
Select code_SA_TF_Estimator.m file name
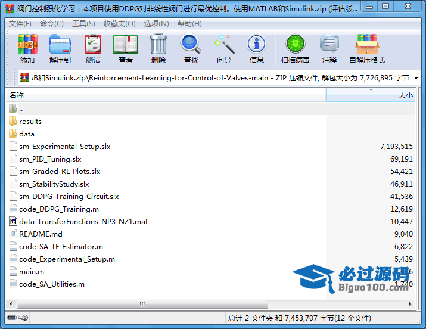click(61, 246)
